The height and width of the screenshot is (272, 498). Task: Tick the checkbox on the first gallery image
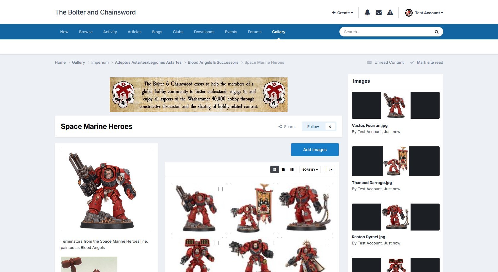point(221,189)
